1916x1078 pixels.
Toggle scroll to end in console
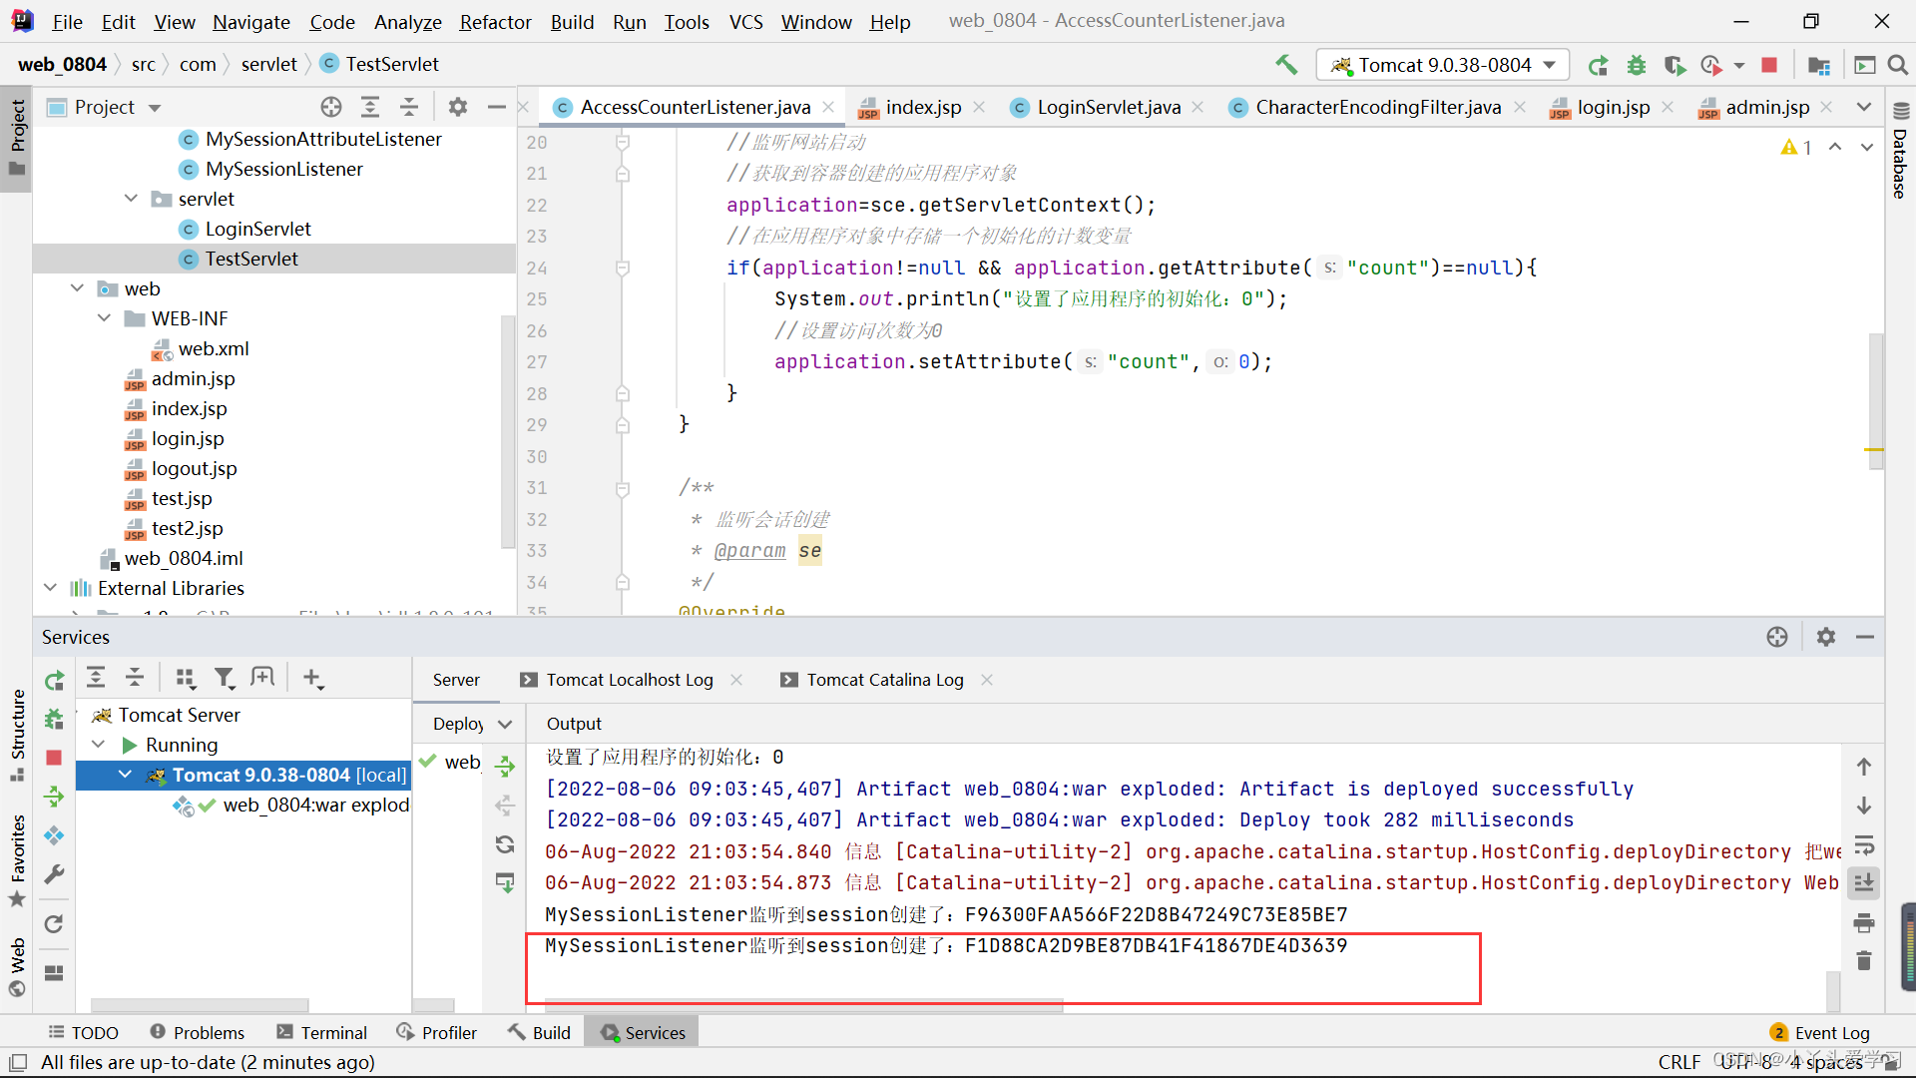[x=1863, y=883]
